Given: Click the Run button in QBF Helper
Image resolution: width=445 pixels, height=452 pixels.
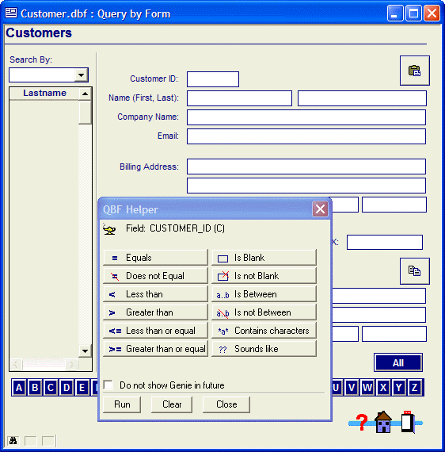Looking at the screenshot, I should [x=122, y=404].
